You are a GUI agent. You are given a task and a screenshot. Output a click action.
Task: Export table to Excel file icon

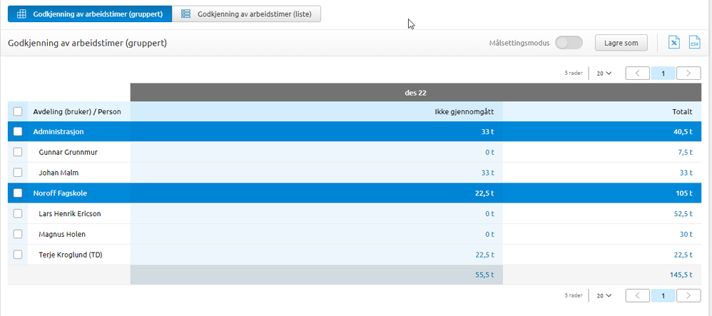point(674,43)
